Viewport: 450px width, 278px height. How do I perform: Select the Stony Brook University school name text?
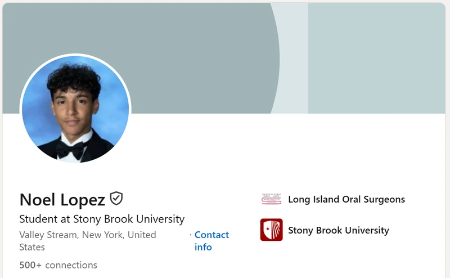339,230
